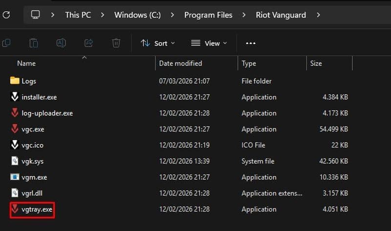Select the vgc.exe icon
Image resolution: width=391 pixels, height=231 pixels.
pos(15,129)
